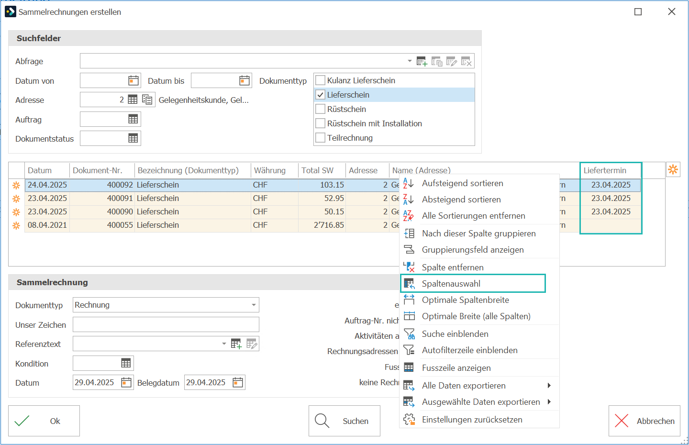The image size is (689, 445).
Task: Click the add icon next to Referenztext
Action: click(x=236, y=344)
